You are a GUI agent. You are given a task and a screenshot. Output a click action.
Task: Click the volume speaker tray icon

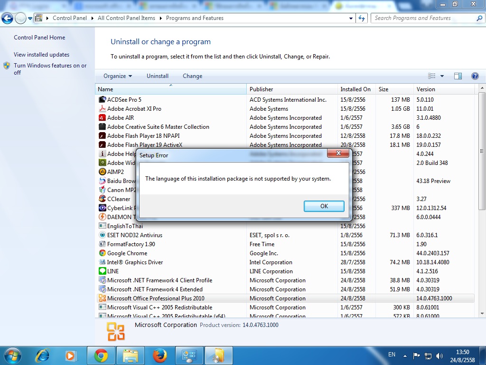[439, 355]
